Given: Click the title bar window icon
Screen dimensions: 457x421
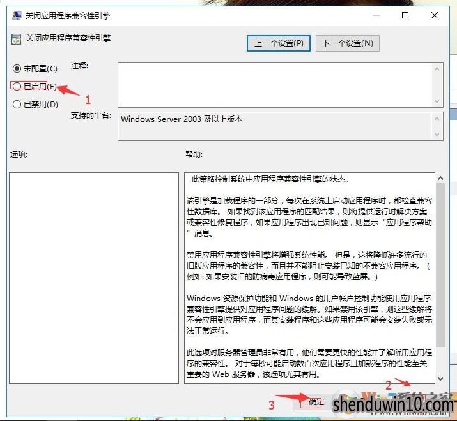Looking at the screenshot, I should [x=17, y=15].
